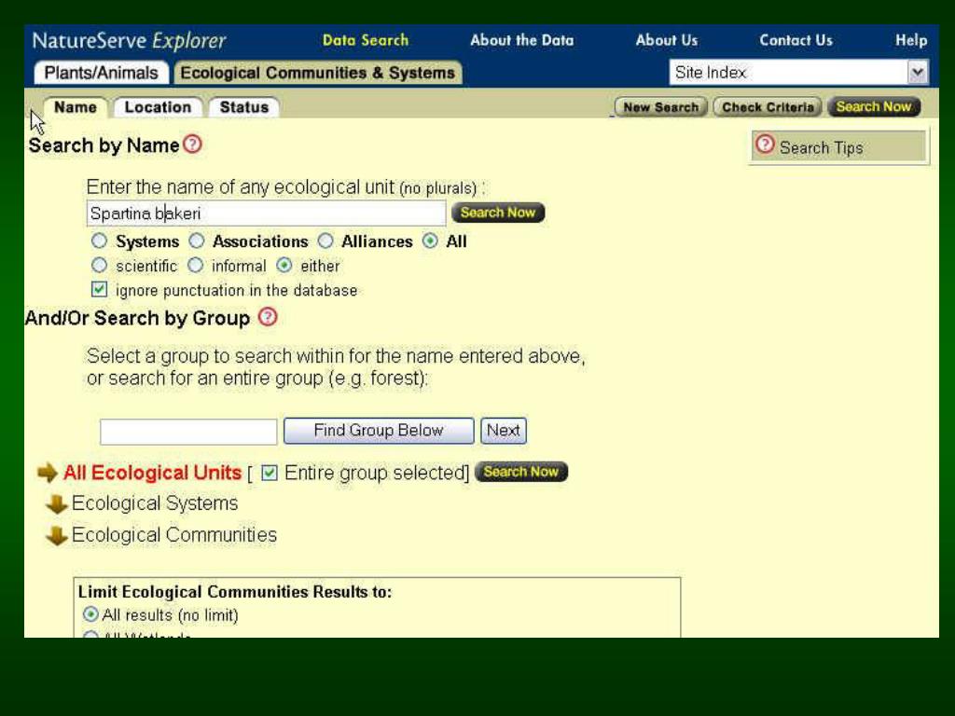Click the ecological unit name input field
Image resolution: width=955 pixels, height=716 pixels.
(266, 213)
